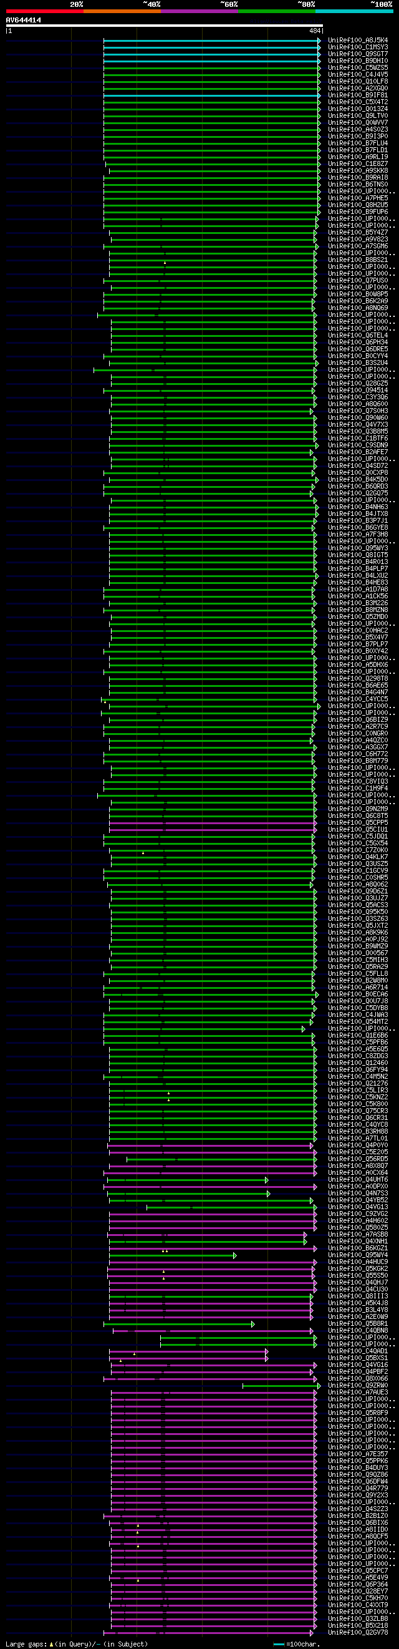Select the UniRef100_Q56RD5 entry
Image resolution: width=399 pixels, height=1649 pixels.
point(358,1159)
